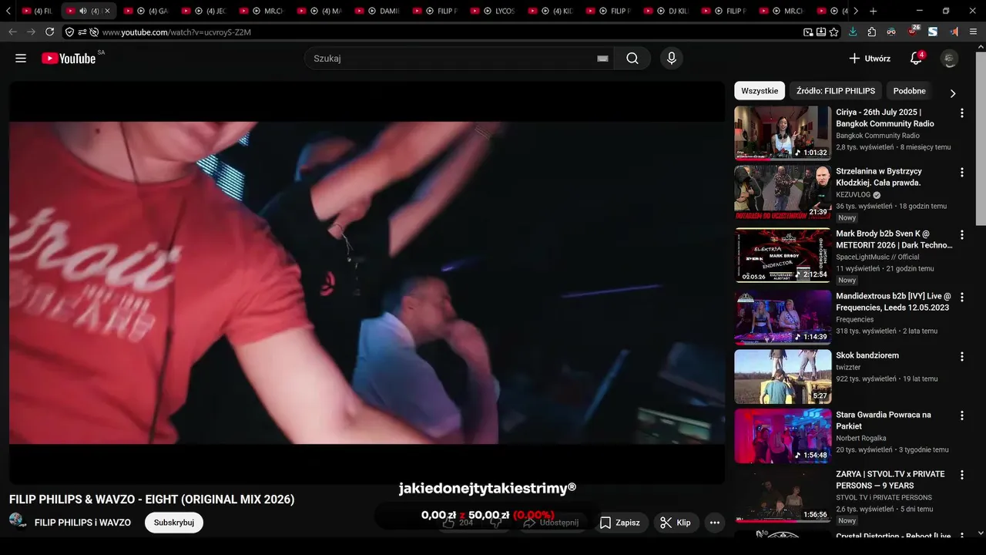Open options for Ciriya Bangkok Community Radio video
This screenshot has width=986, height=555.
tap(961, 113)
